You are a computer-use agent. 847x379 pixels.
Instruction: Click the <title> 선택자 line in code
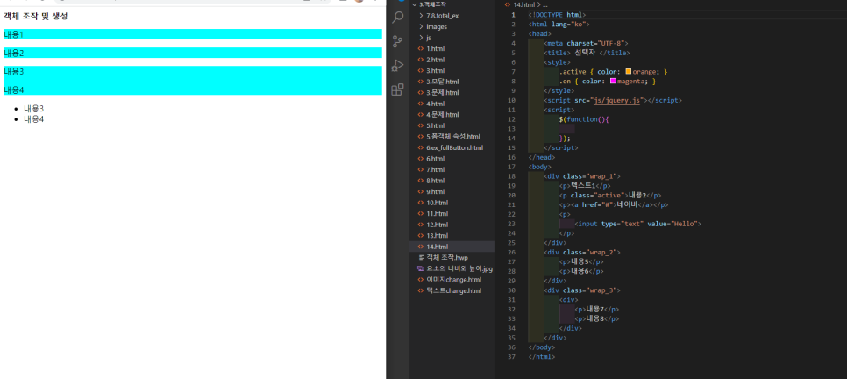click(x=587, y=53)
